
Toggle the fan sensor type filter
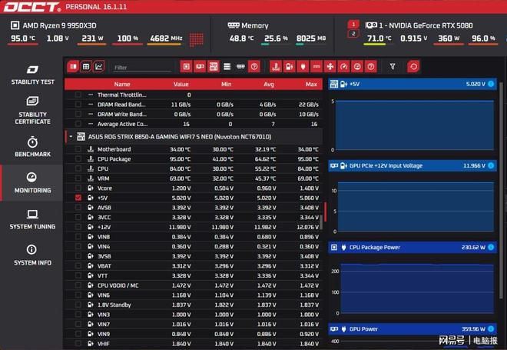(x=330, y=67)
